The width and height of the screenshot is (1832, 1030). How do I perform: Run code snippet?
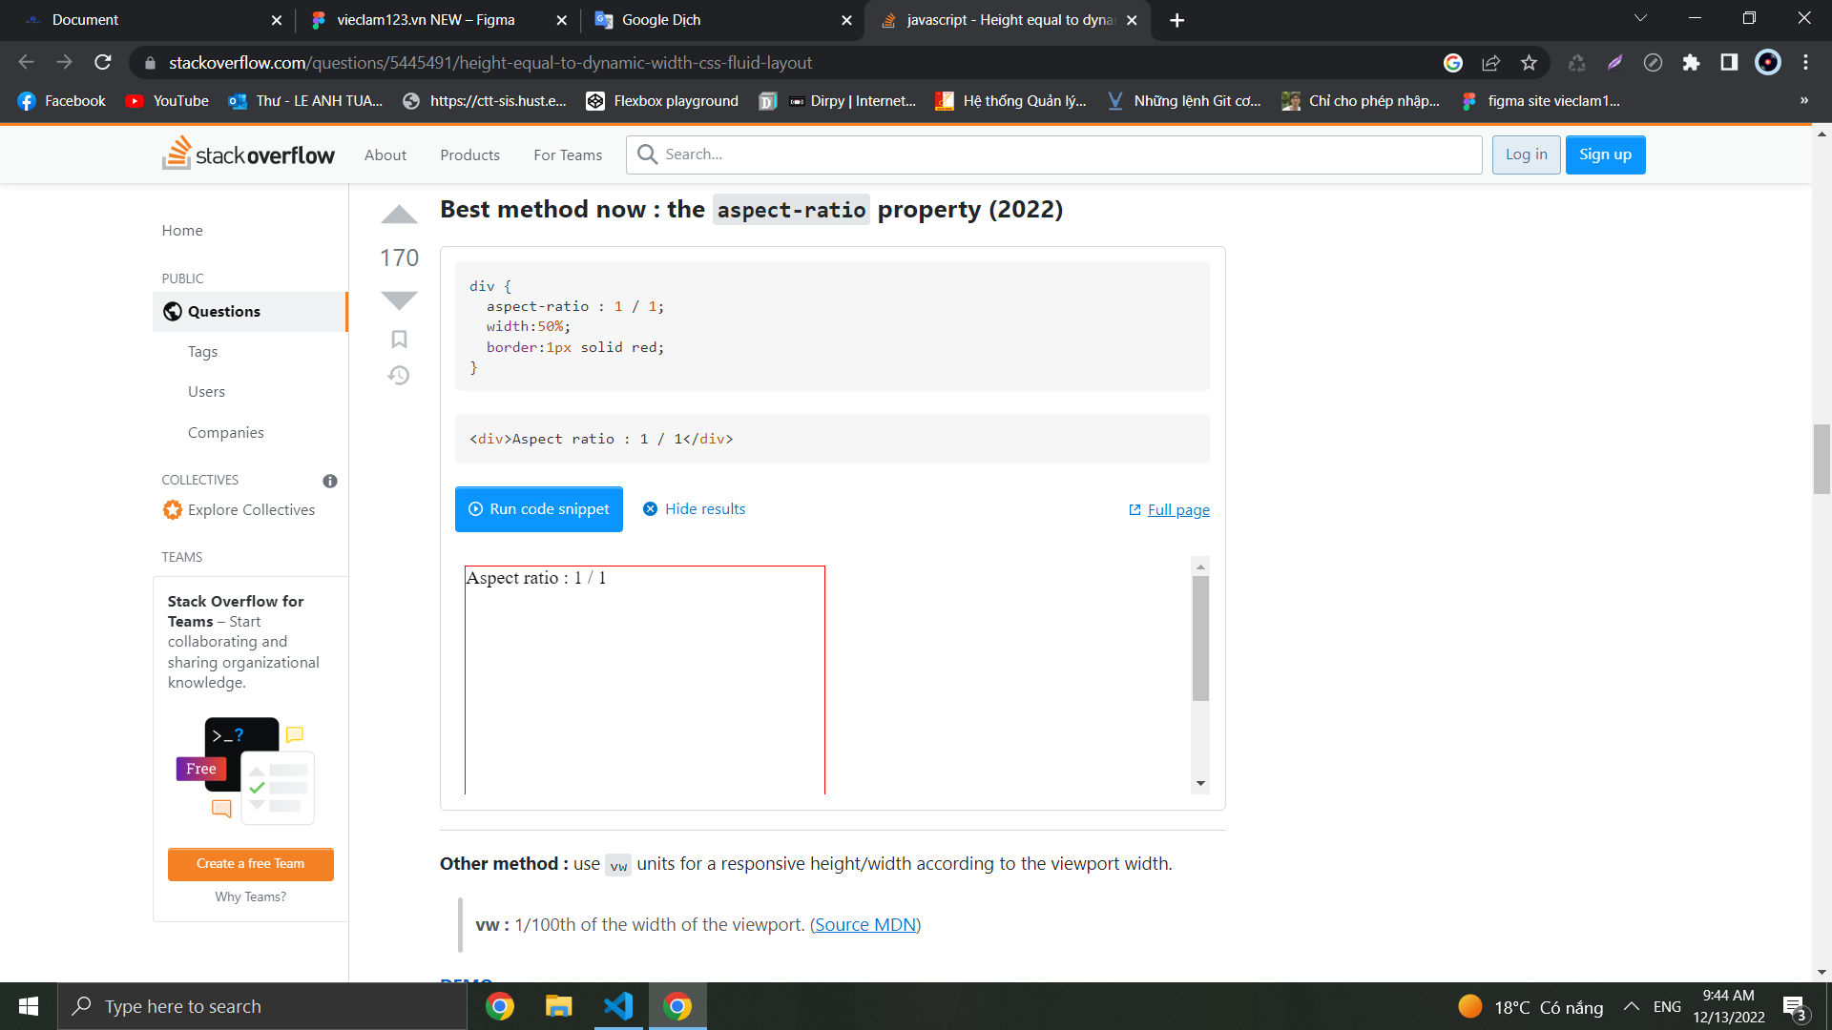coord(539,509)
